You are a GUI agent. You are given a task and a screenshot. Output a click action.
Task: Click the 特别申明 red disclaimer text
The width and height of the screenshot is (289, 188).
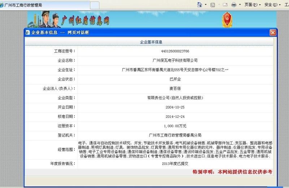click(x=232, y=172)
